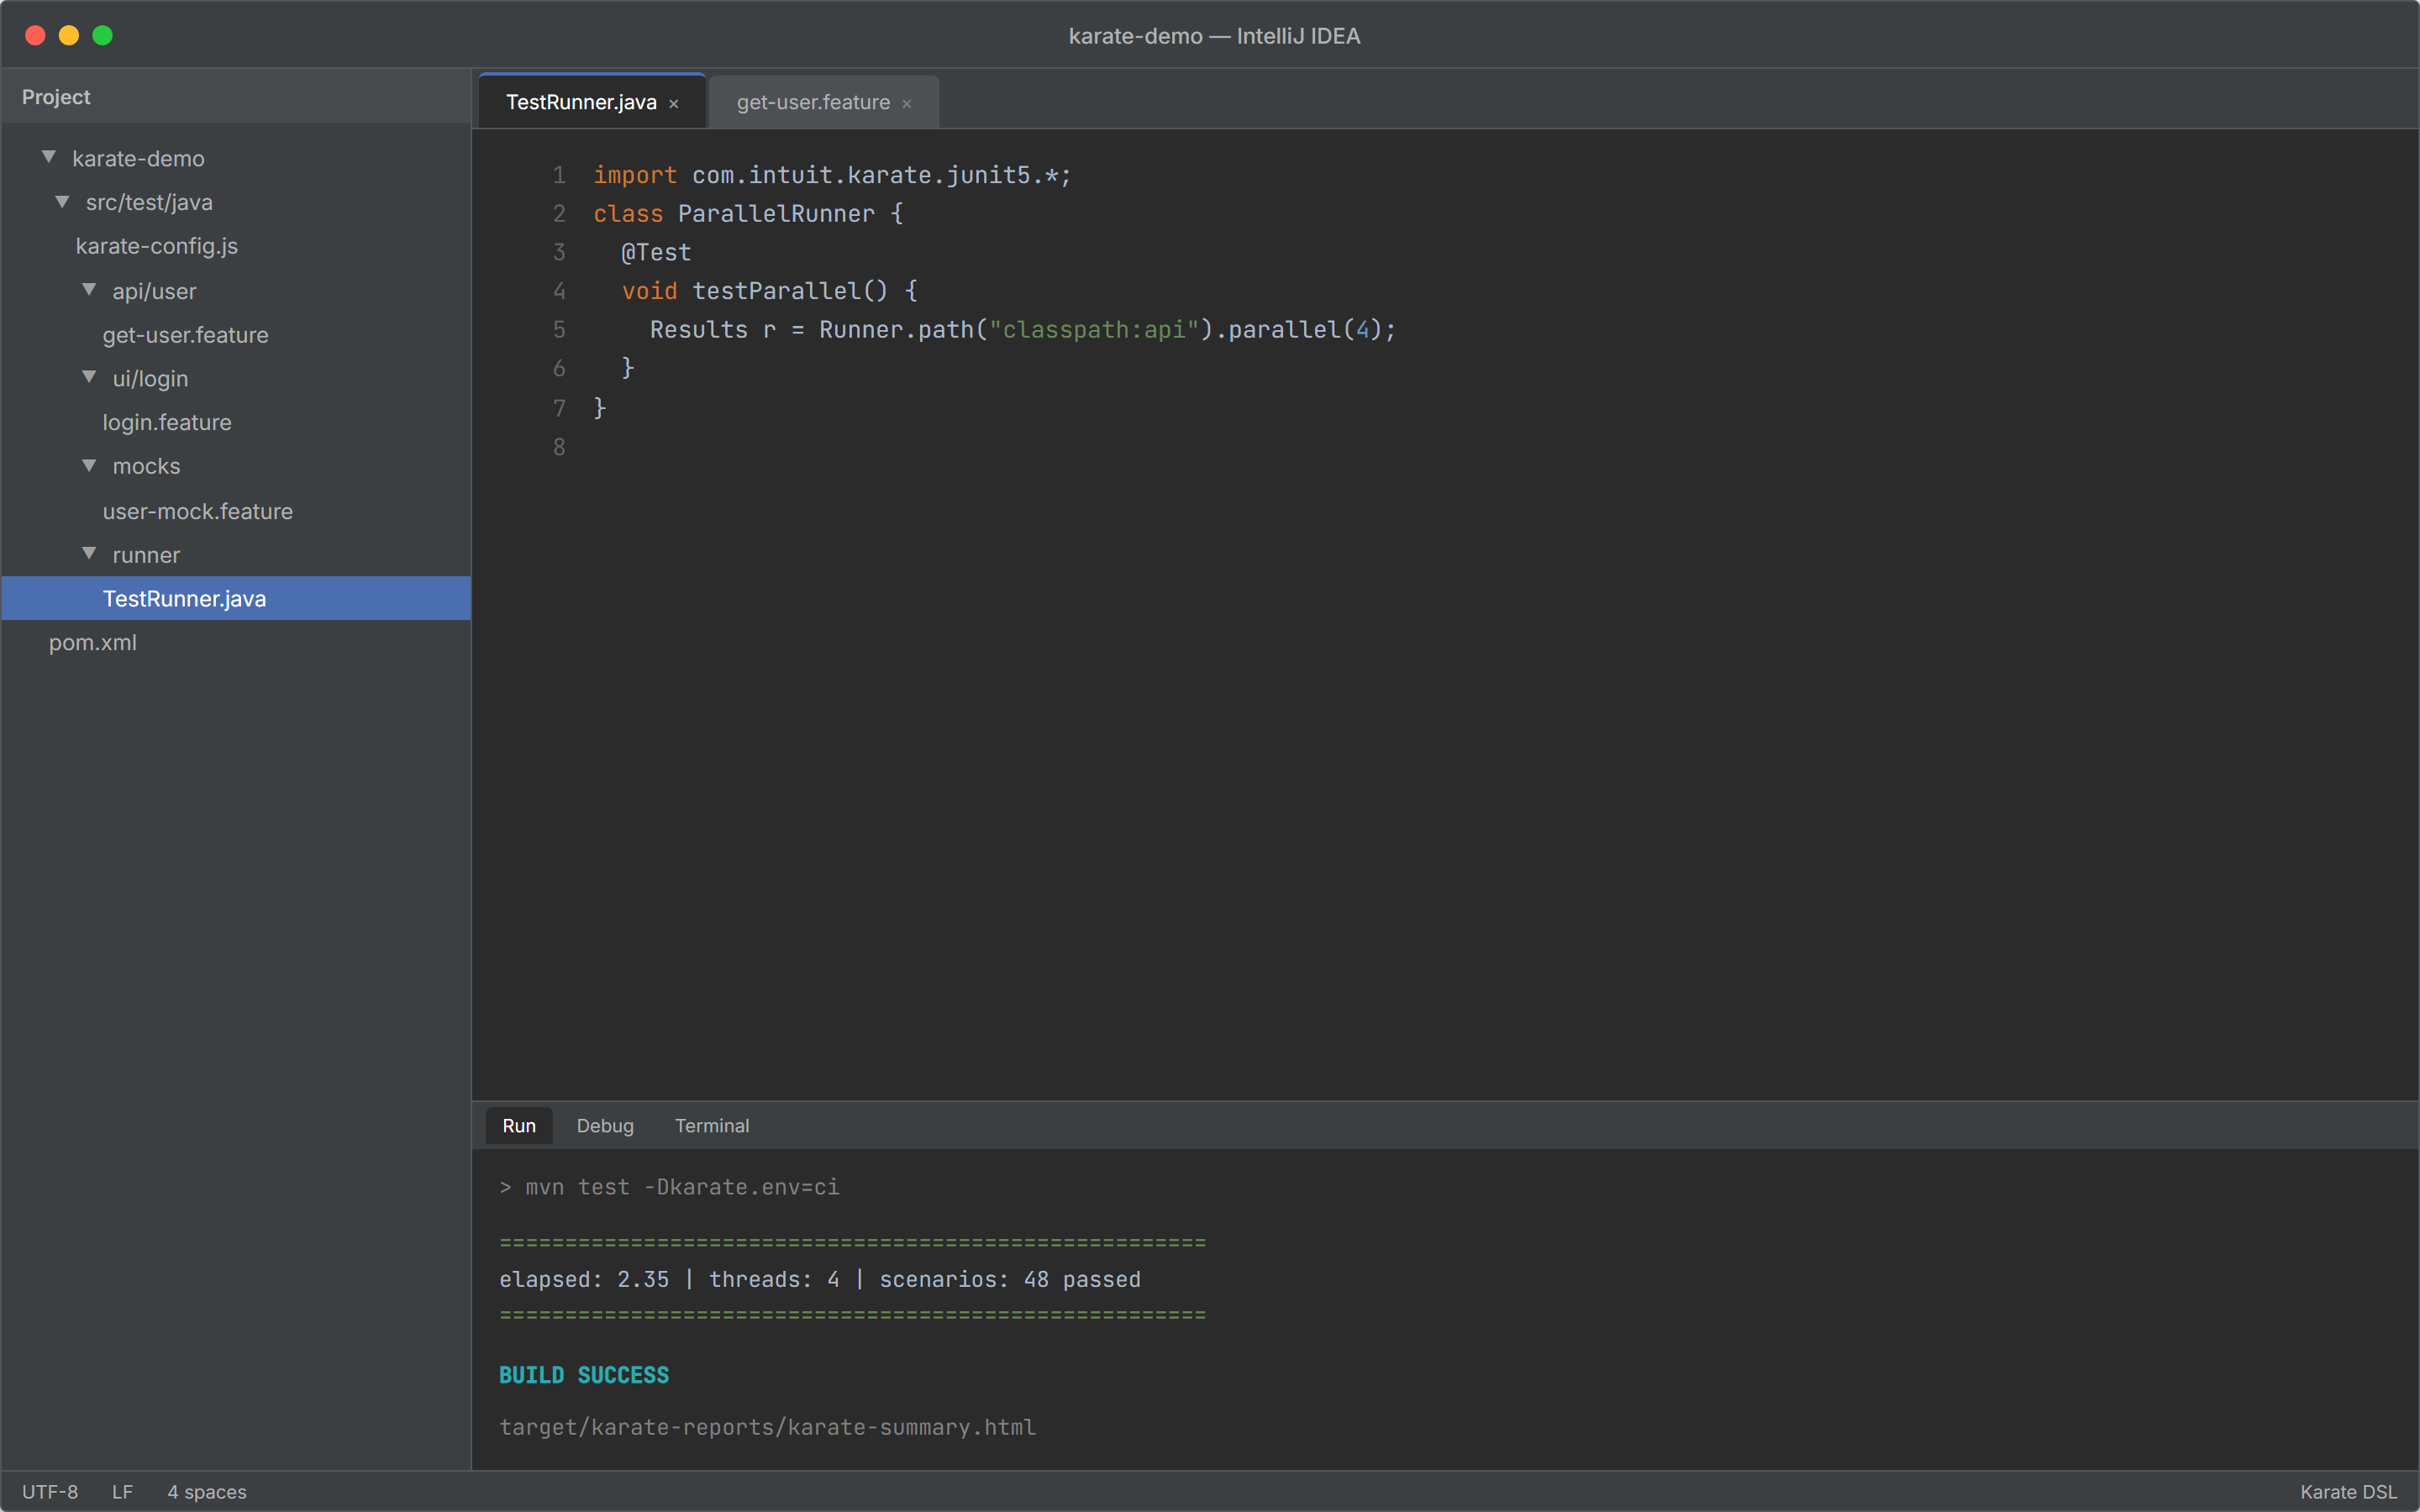This screenshot has width=2420, height=1512.
Task: Collapse the src/test/java folder arrow
Action: 62,201
